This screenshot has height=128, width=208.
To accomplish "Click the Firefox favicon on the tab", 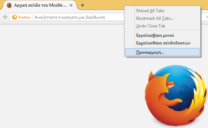I will [9, 5].
